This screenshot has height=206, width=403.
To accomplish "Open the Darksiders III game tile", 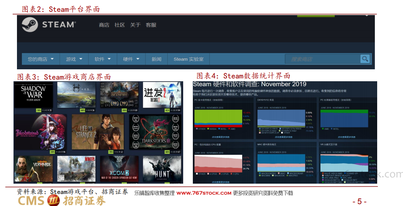I will pos(155,132).
